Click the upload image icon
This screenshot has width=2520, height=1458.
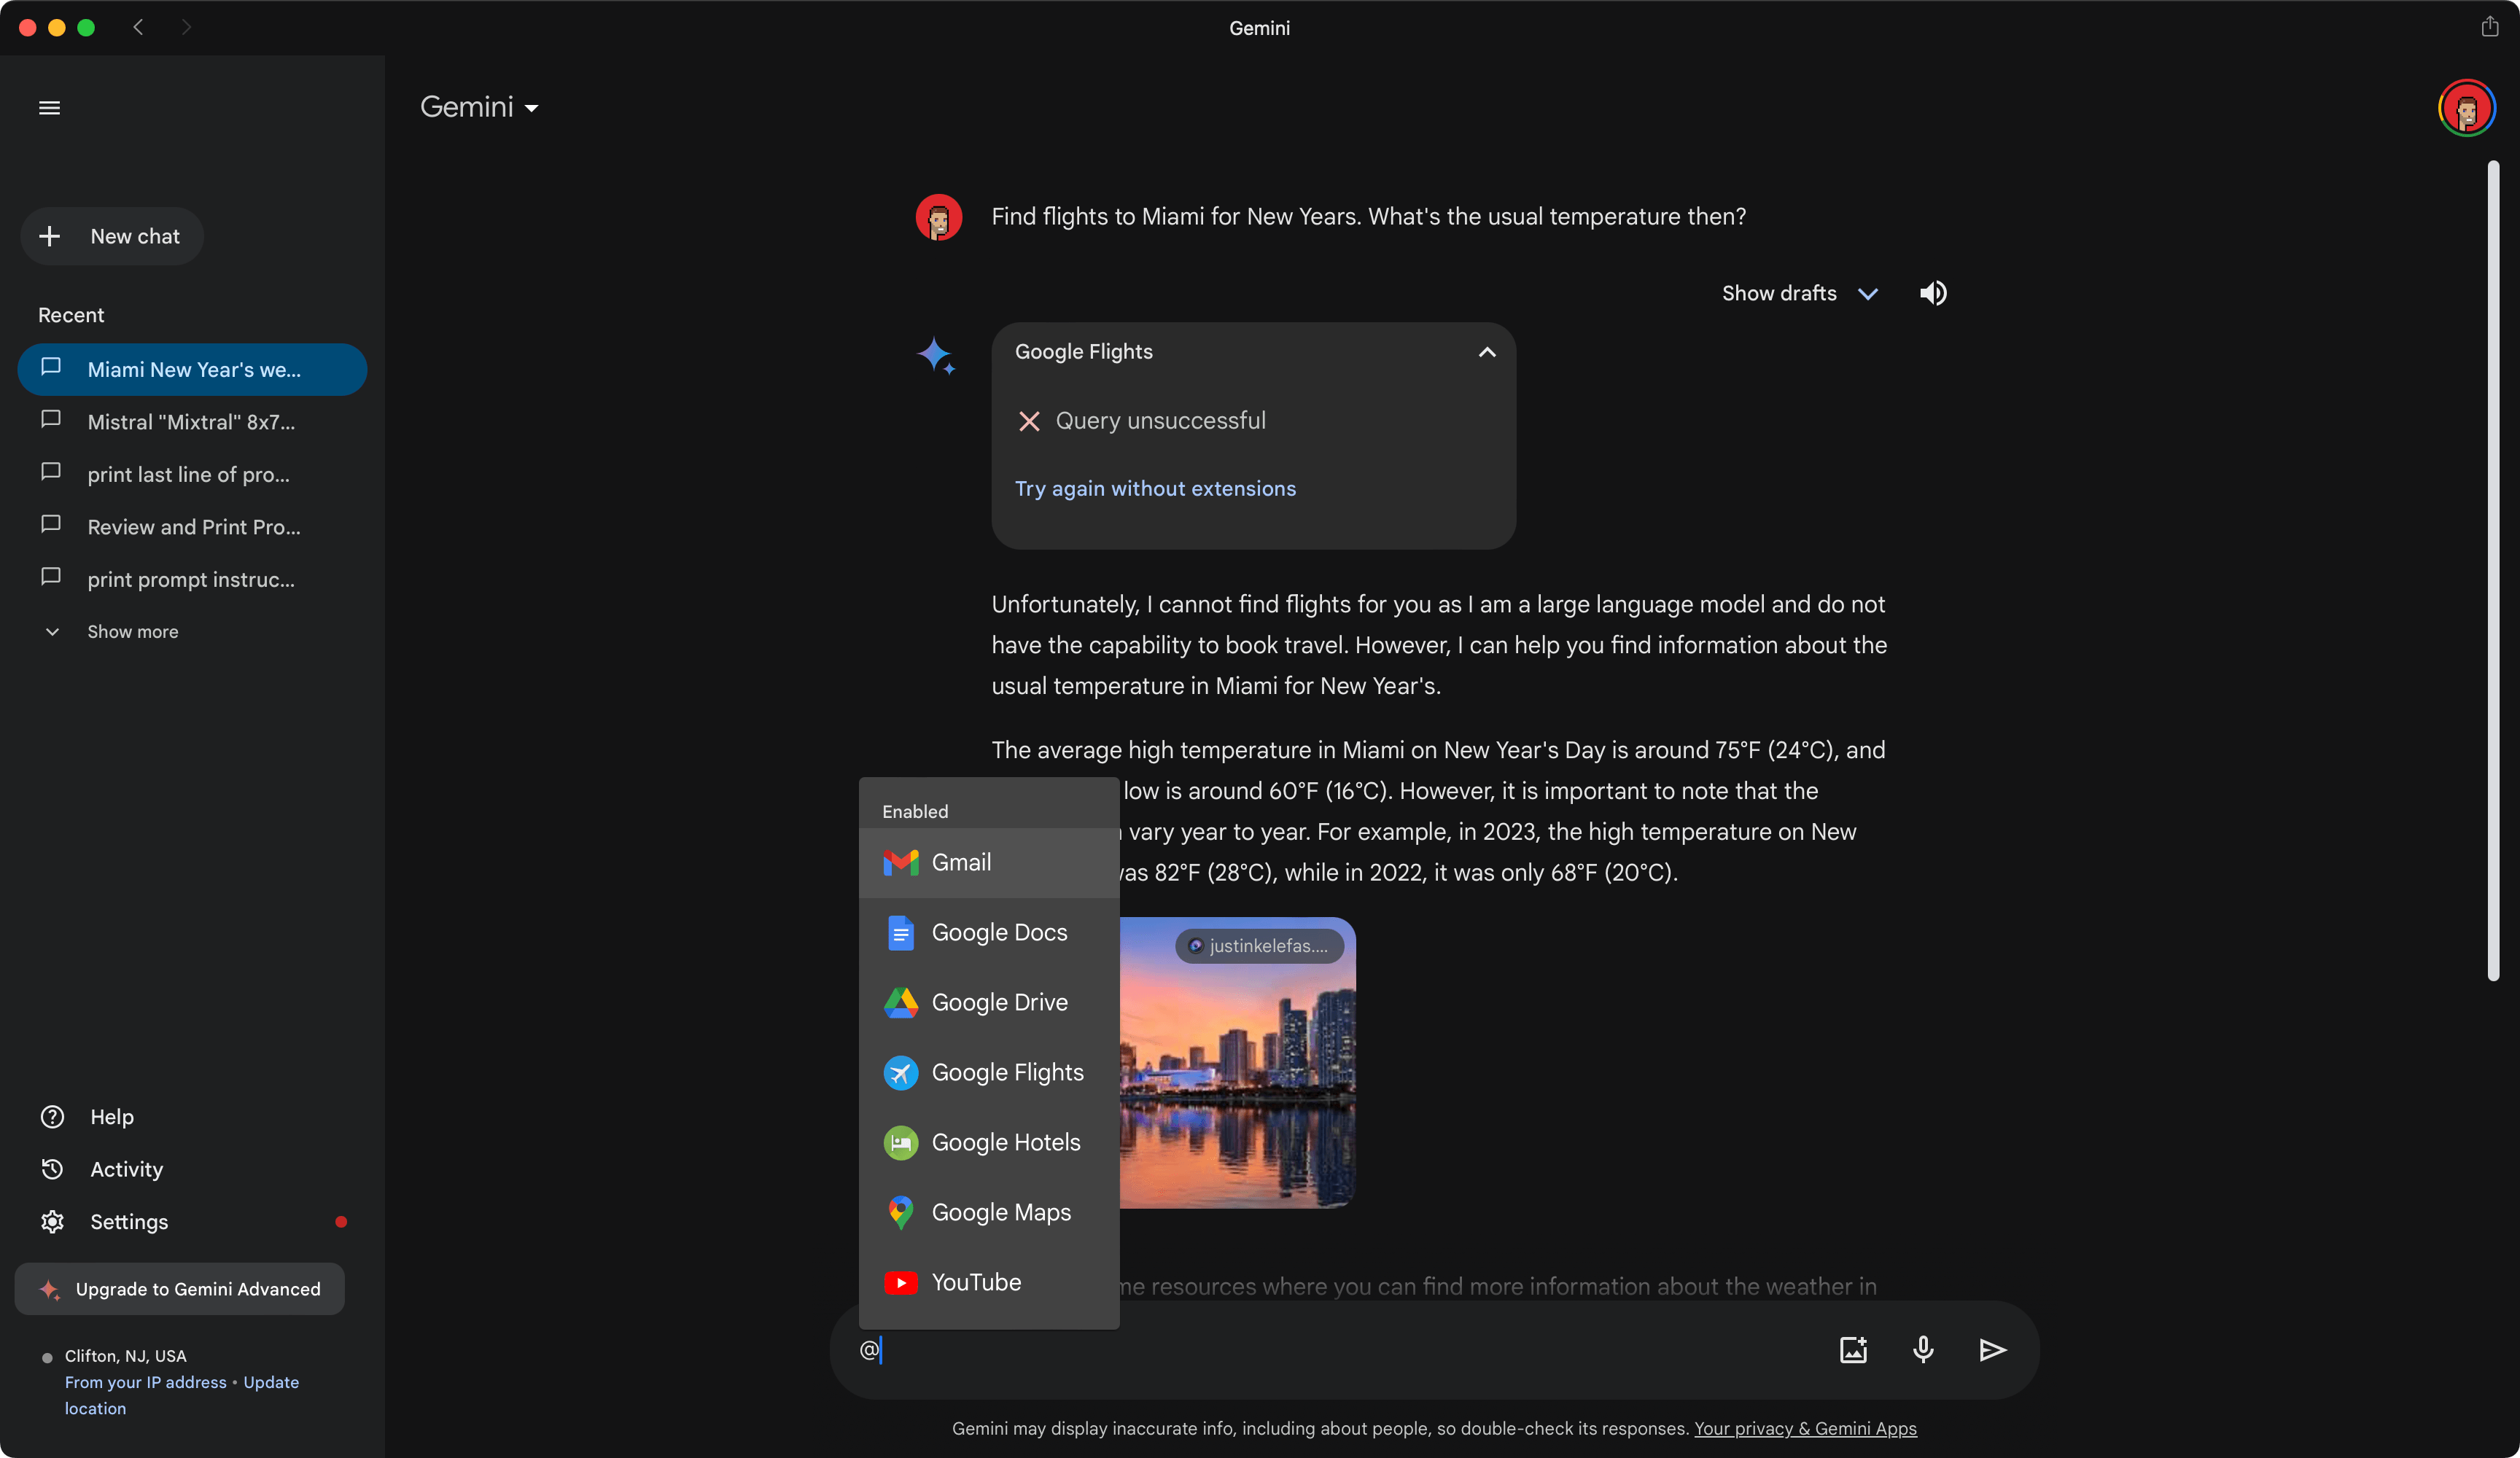(1853, 1350)
